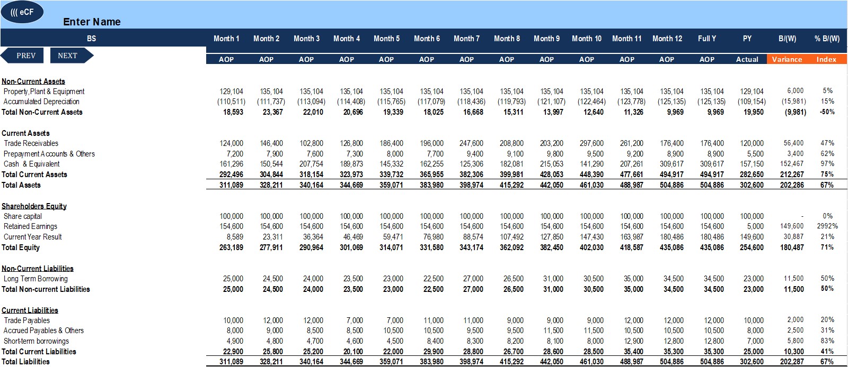Image resolution: width=848 pixels, height=367 pixels.
Task: Select Month 7 Trade Receivables value 247,600
Action: 471,143
